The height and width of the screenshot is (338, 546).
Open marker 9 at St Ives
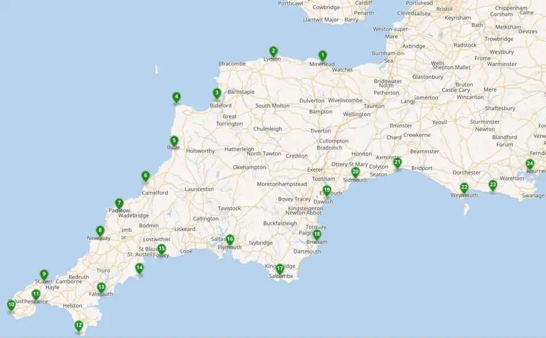pos(44,274)
